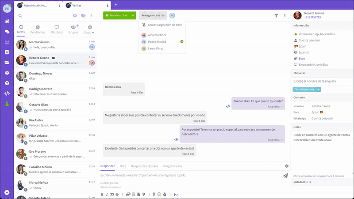
Task: Click the search magnifier icon
Action: click(x=20, y=16)
